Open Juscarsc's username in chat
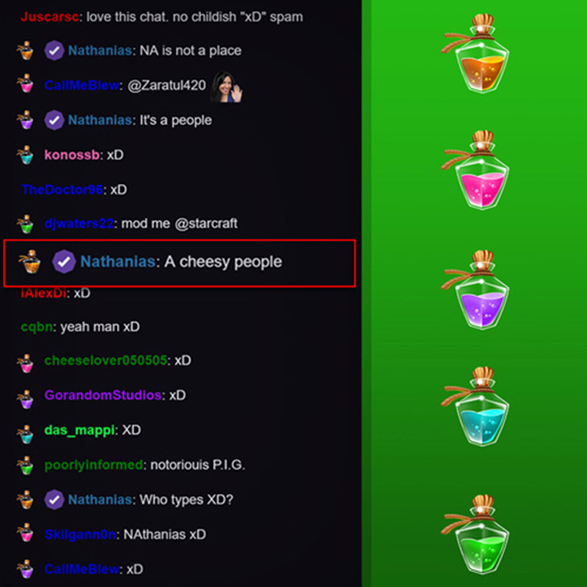The image size is (587, 587). pos(50,17)
